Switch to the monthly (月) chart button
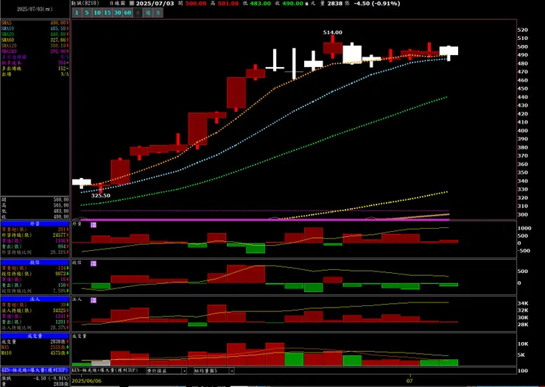545x387 pixels. (158, 13)
